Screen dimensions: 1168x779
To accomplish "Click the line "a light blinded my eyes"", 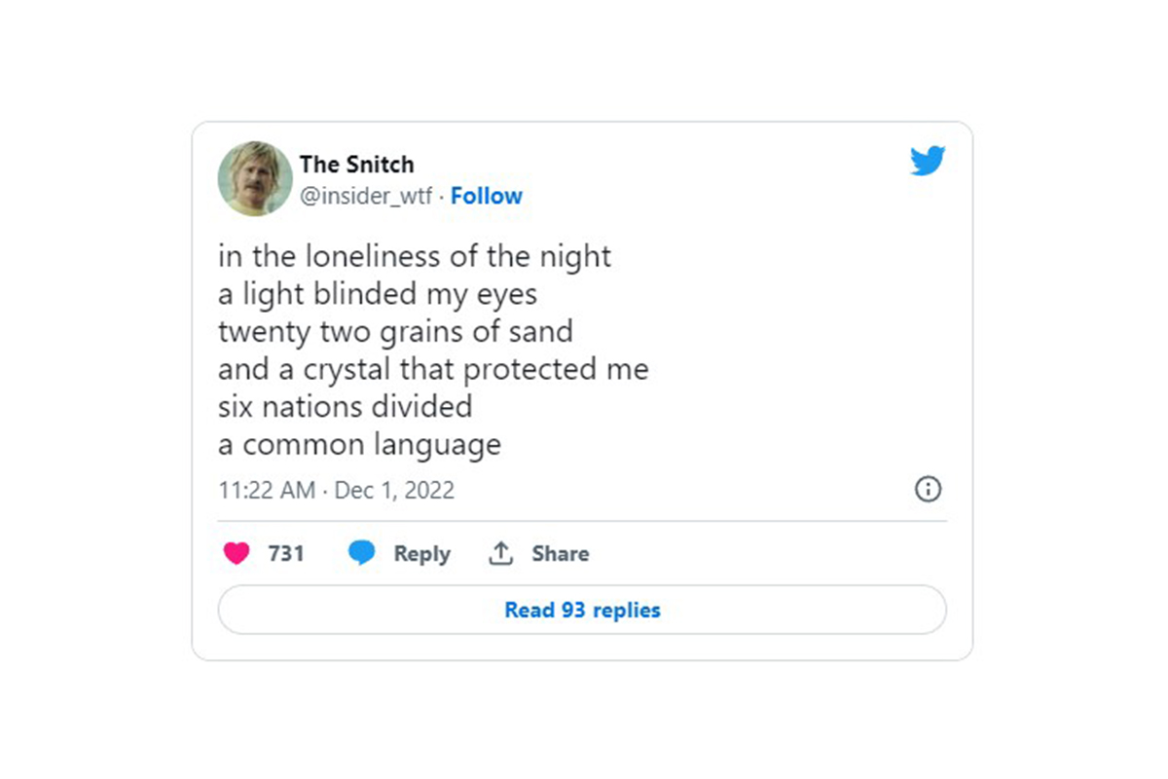I will tap(378, 293).
